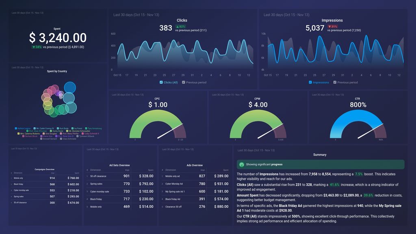Uncheck Ivy Feest in the legend
The image size is (416, 234).
tap(72, 128)
